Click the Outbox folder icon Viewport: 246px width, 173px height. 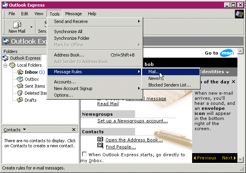tap(20, 79)
